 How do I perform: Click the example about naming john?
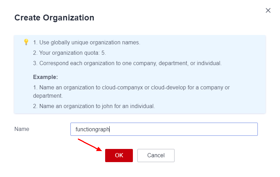[x=94, y=106]
